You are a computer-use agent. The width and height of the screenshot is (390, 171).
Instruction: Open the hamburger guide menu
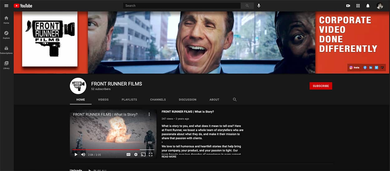tap(6, 6)
